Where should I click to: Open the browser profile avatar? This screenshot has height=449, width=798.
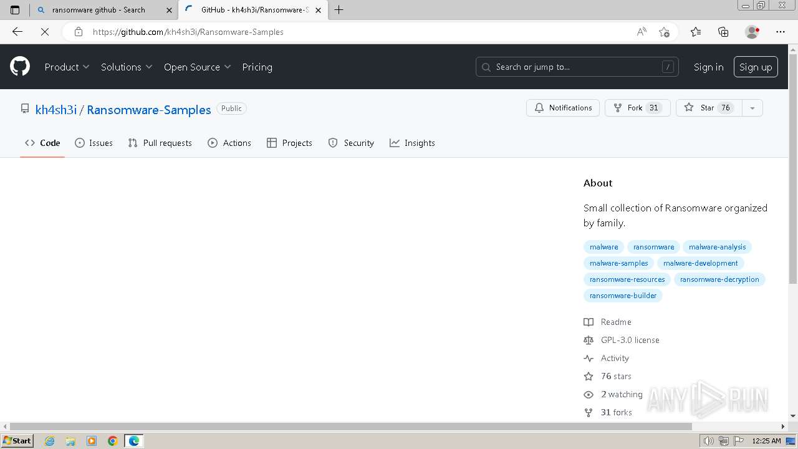[752, 32]
